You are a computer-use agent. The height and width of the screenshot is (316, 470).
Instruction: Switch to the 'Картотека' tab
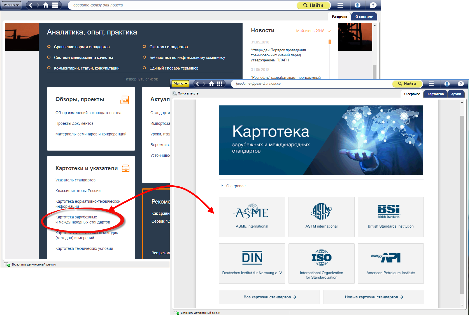[x=435, y=94]
